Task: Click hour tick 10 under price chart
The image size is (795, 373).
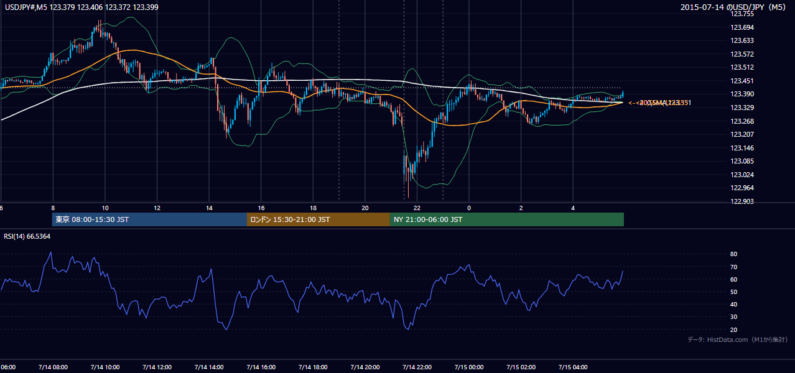Action: pos(105,208)
